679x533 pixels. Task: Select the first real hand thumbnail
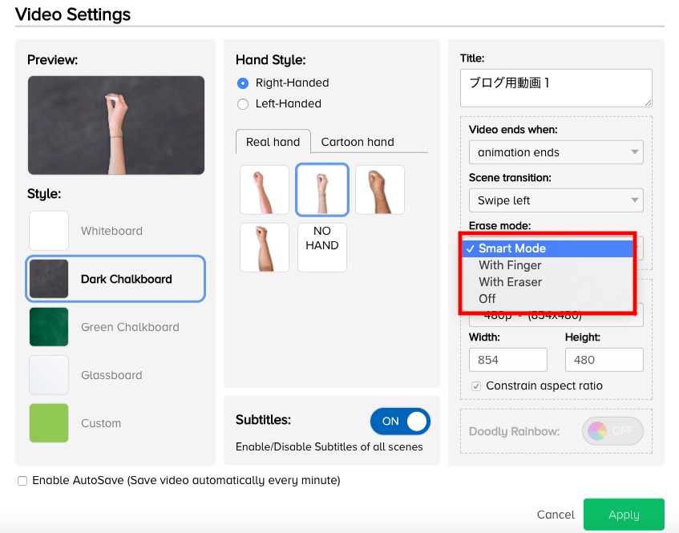pyautogui.click(x=265, y=190)
